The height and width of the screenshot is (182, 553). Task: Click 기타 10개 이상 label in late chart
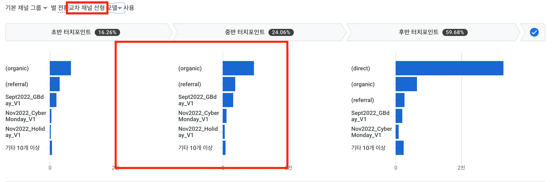coord(368,148)
